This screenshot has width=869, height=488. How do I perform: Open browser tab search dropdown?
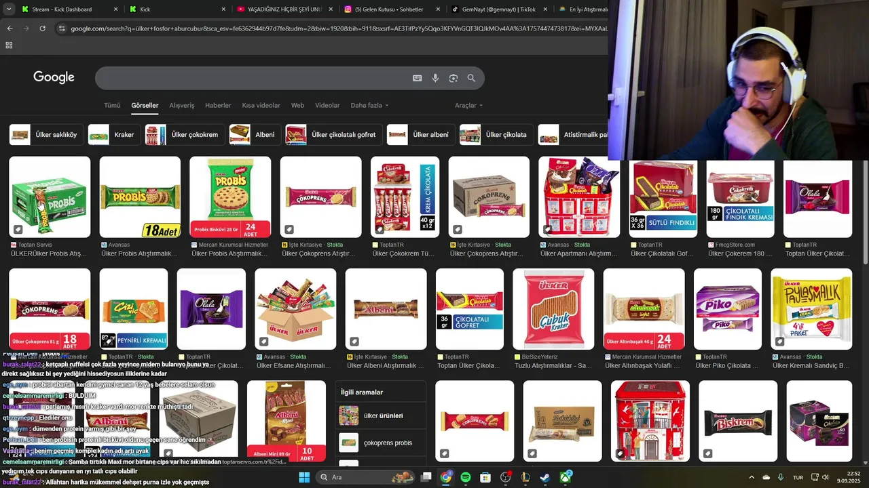(9, 9)
